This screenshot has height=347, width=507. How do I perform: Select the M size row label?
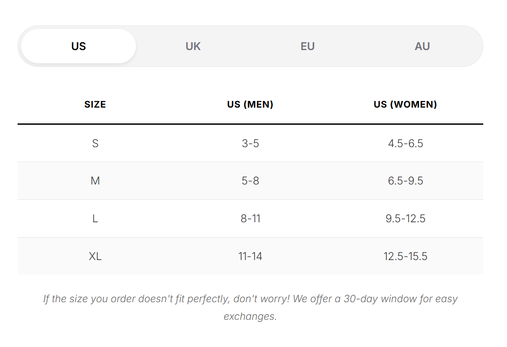95,181
